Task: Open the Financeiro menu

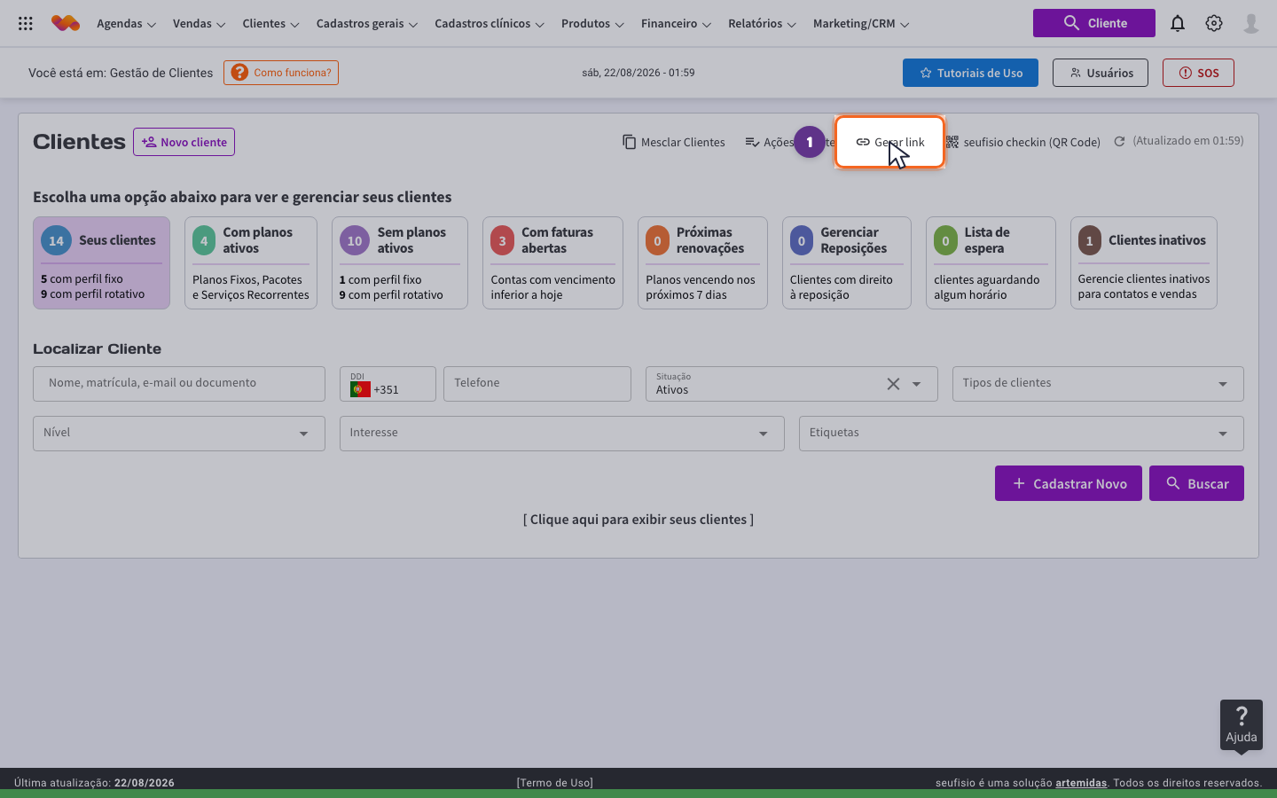Action: point(676,24)
